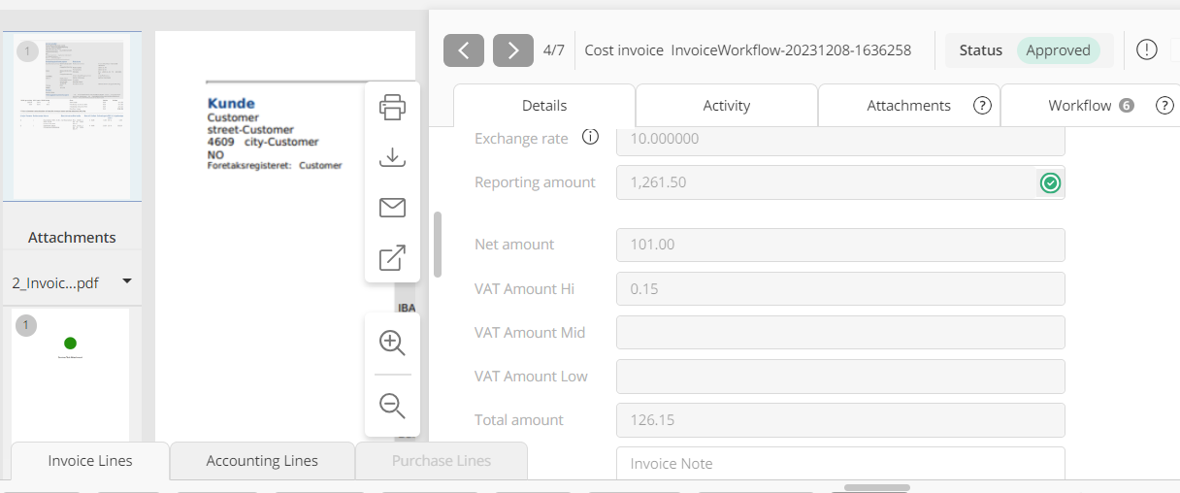Click the Workflow tab help icon
The width and height of the screenshot is (1180, 493).
pos(1164,106)
